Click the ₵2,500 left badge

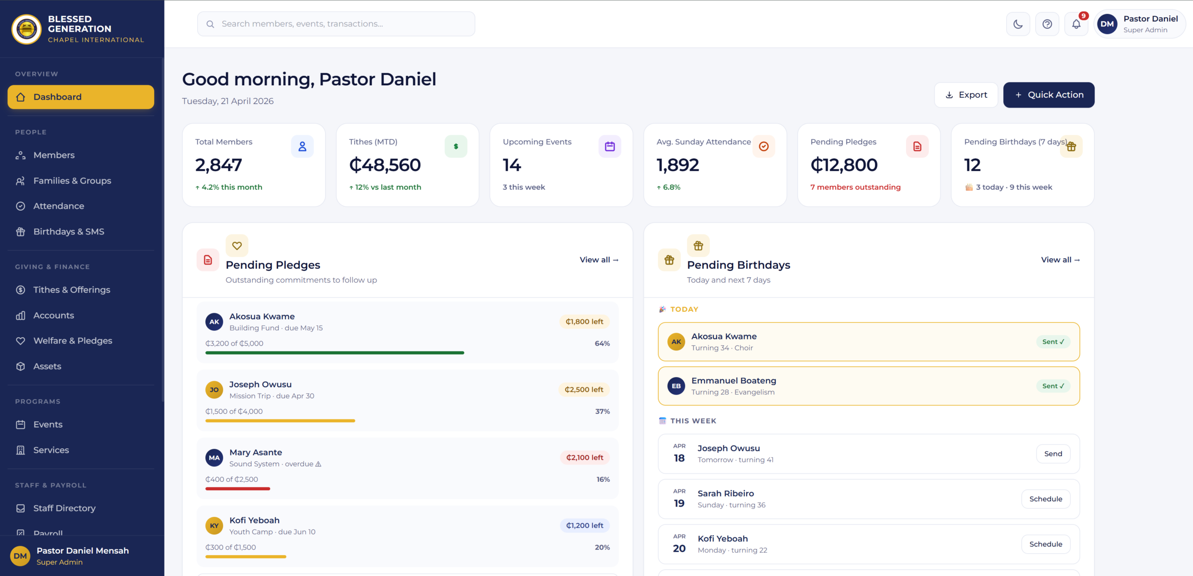(x=584, y=390)
